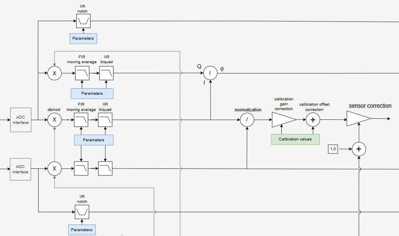Click the bottom IIR notch filter block
This screenshot has height=236, width=399.
(82, 212)
